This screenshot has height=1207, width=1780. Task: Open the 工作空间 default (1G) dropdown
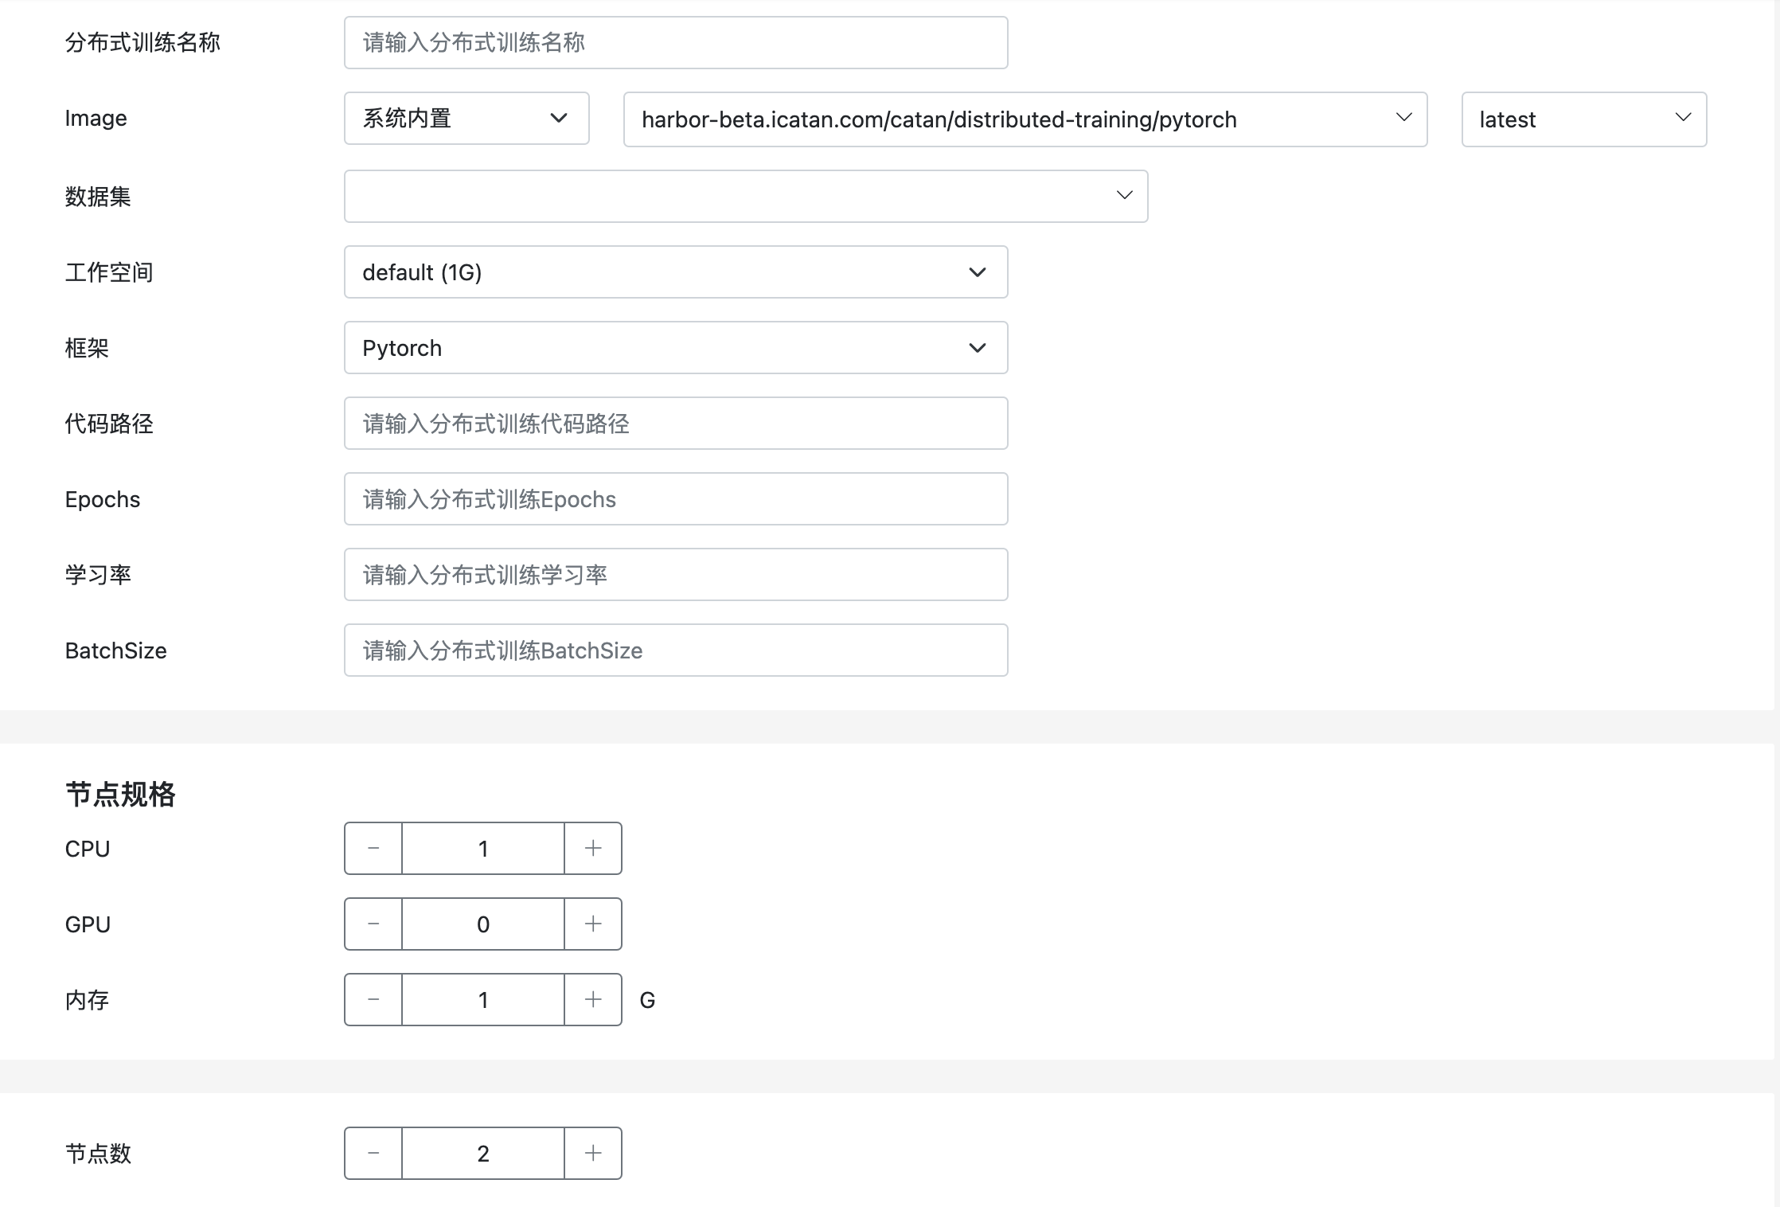pyautogui.click(x=675, y=272)
